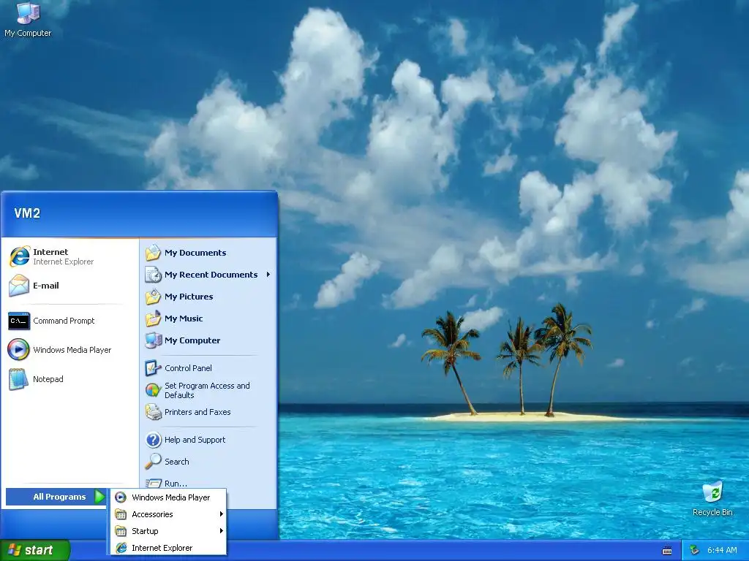Click the Set Program Access icon
749x561 pixels.
pyautogui.click(x=154, y=390)
